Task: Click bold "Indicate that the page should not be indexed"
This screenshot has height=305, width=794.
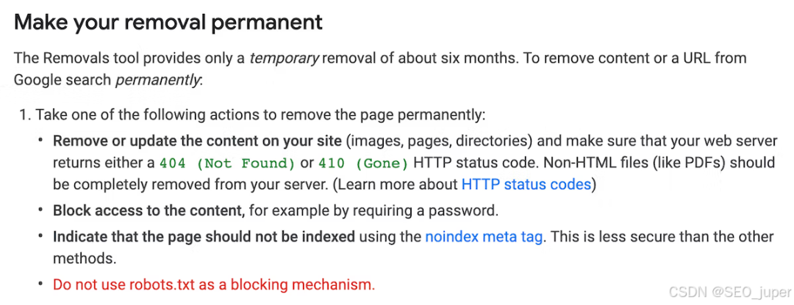Action: pyautogui.click(x=204, y=237)
